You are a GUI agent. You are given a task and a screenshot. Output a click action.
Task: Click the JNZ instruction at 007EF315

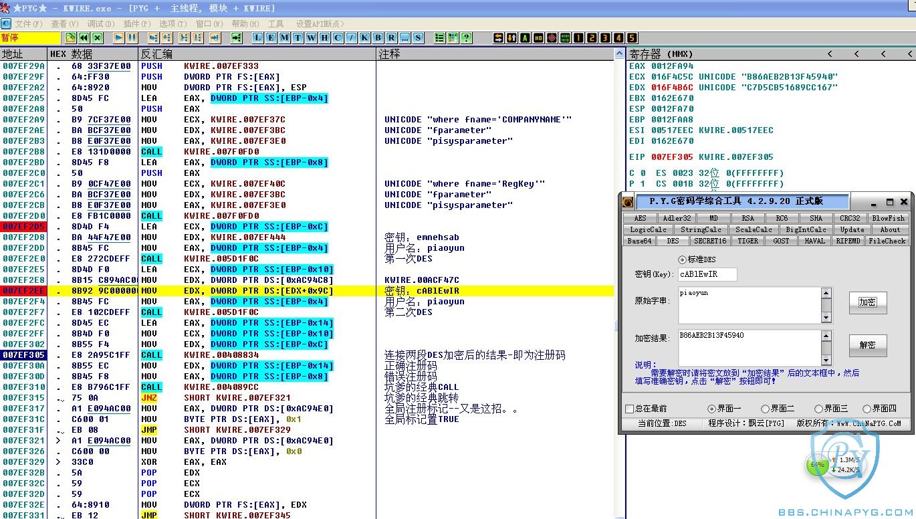click(x=148, y=397)
